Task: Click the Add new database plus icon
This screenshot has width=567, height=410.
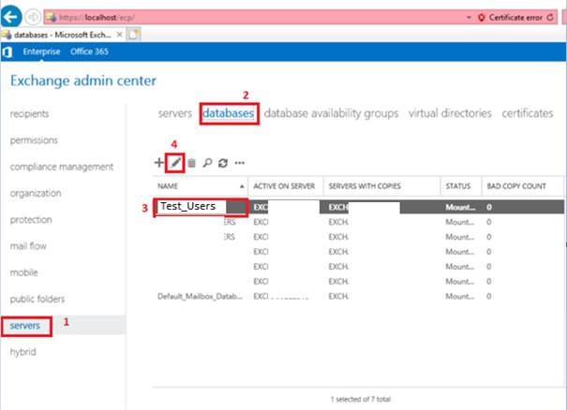Action: (159, 162)
